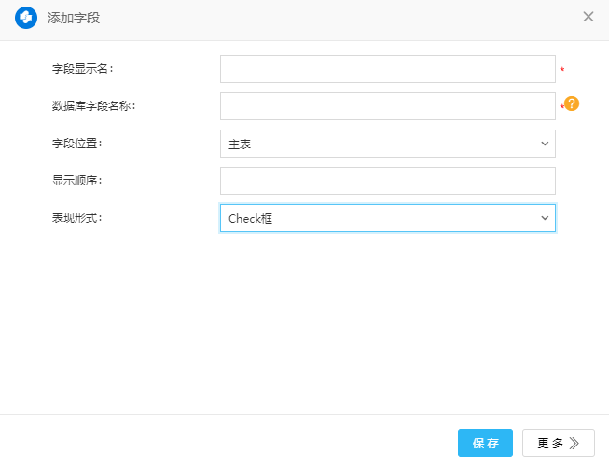The width and height of the screenshot is (609, 467).
Task: Click the 数据库字段名称 label
Action: (x=94, y=106)
